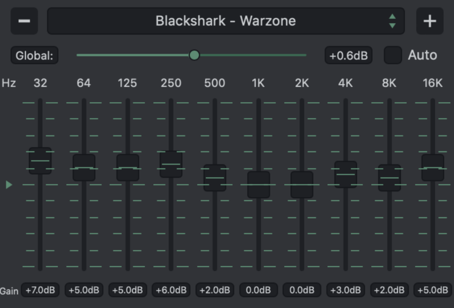Select the +2.0dB gain field for 8K
454x308 pixels.
(x=389, y=290)
